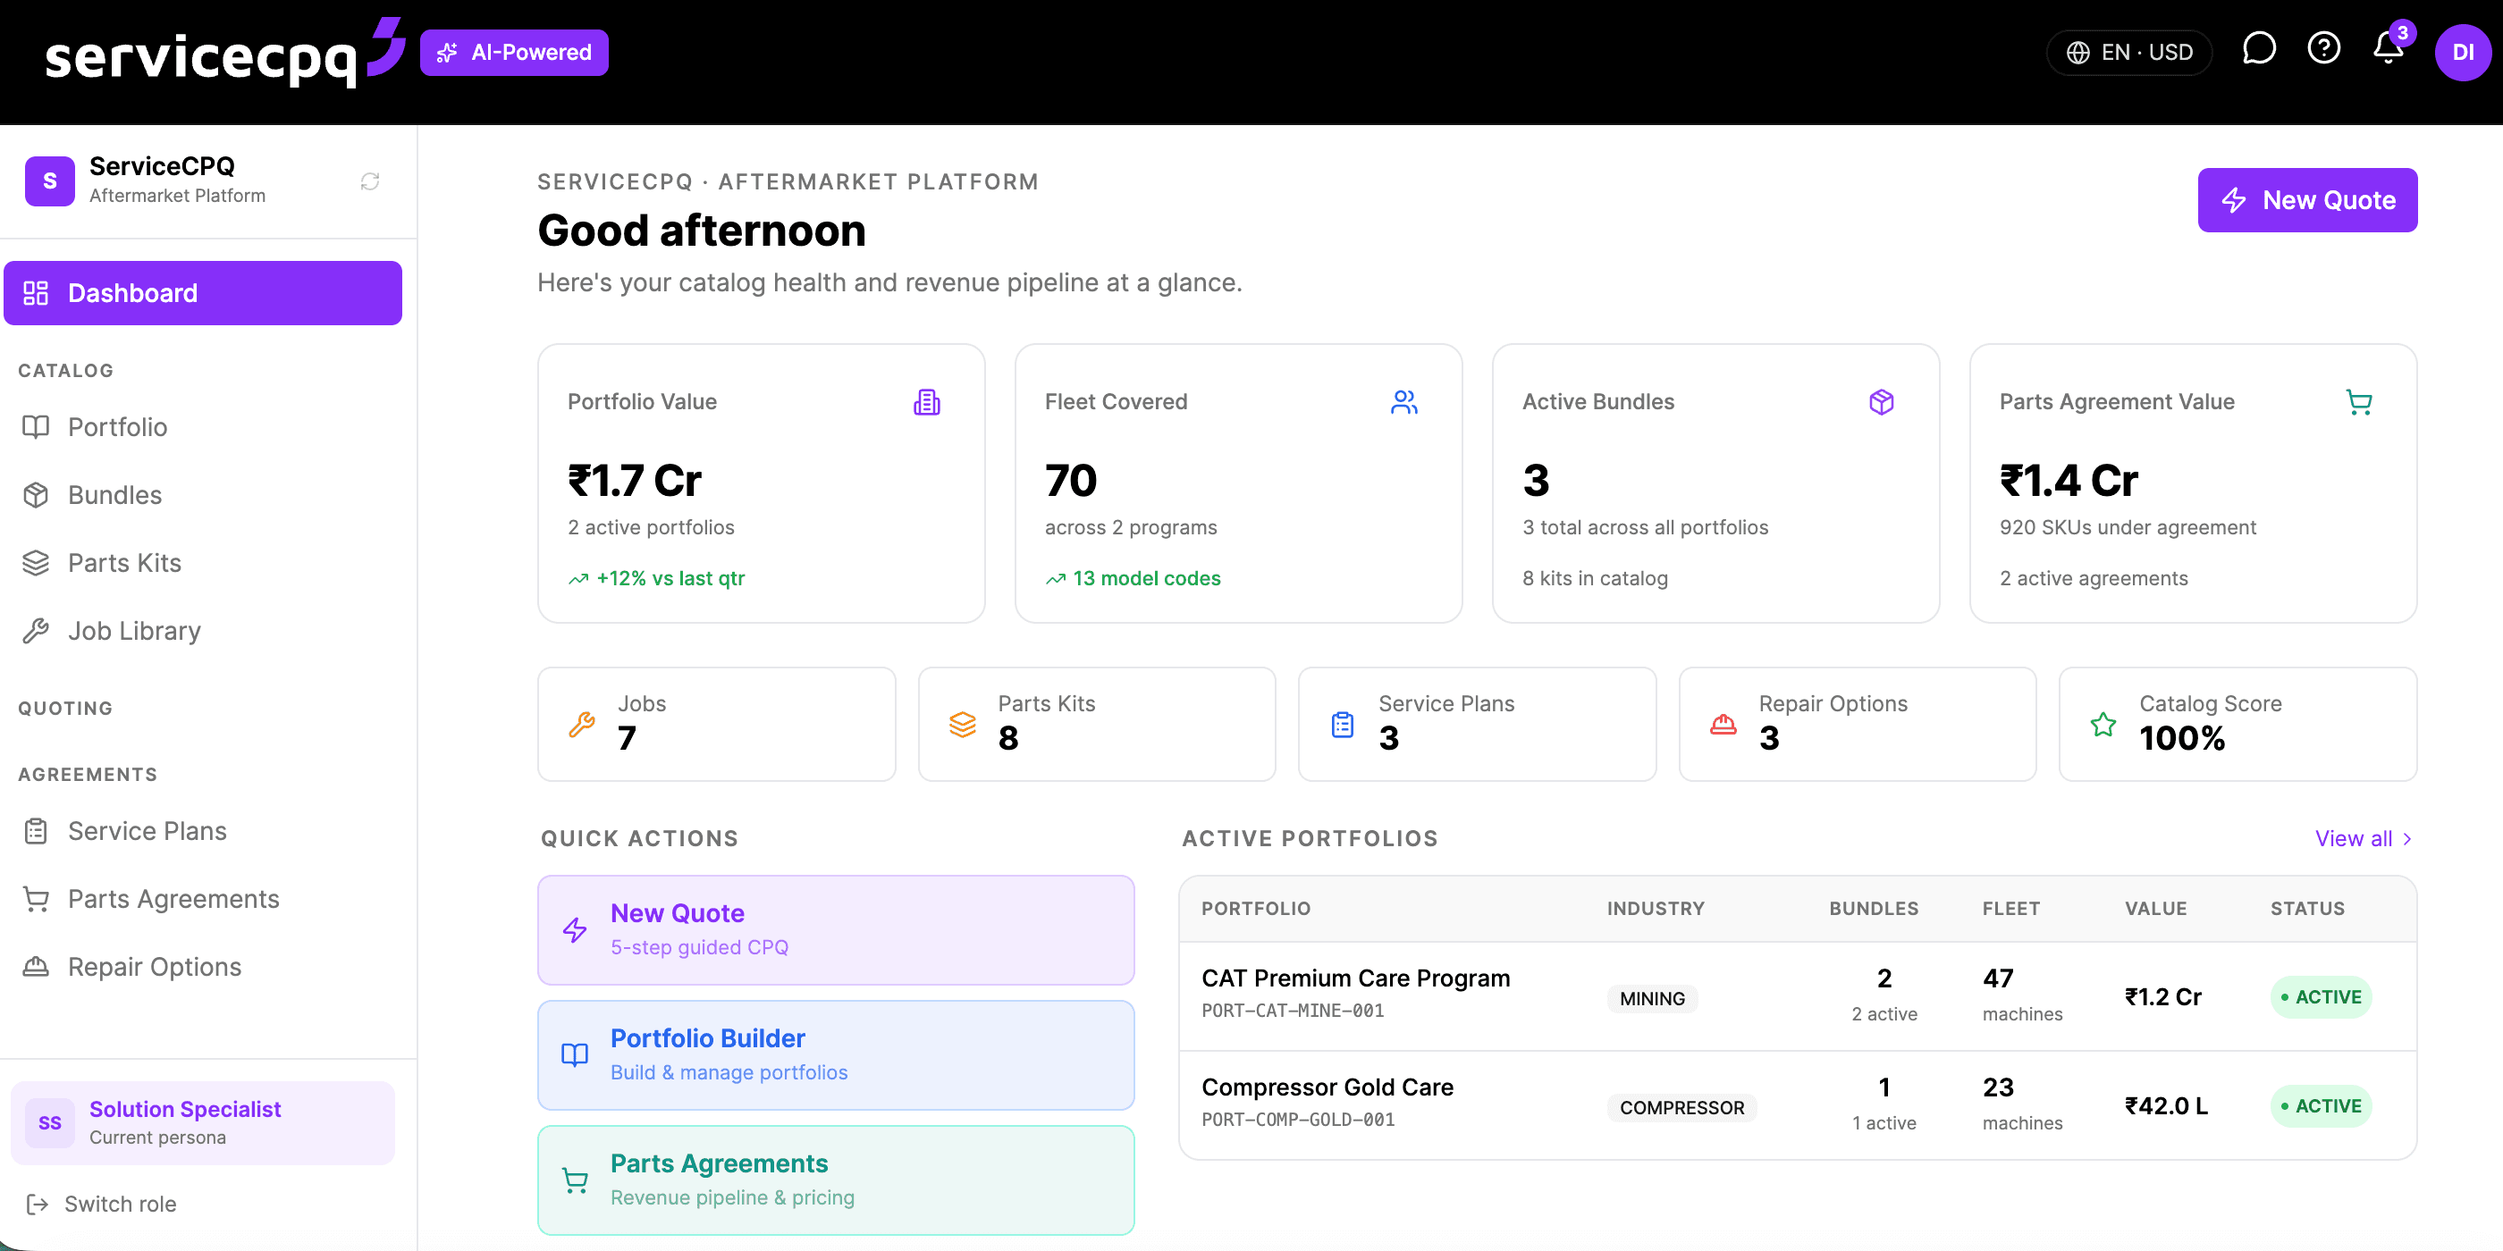
Task: Click the Active Bundles cube icon
Action: click(1881, 402)
